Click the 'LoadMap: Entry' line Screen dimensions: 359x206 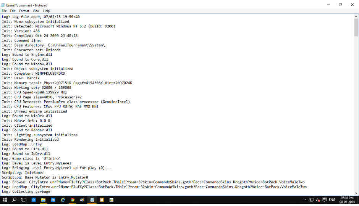tap(22, 144)
